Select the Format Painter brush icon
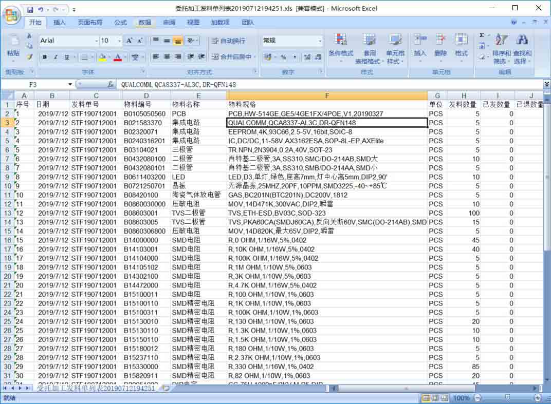 tap(30, 57)
